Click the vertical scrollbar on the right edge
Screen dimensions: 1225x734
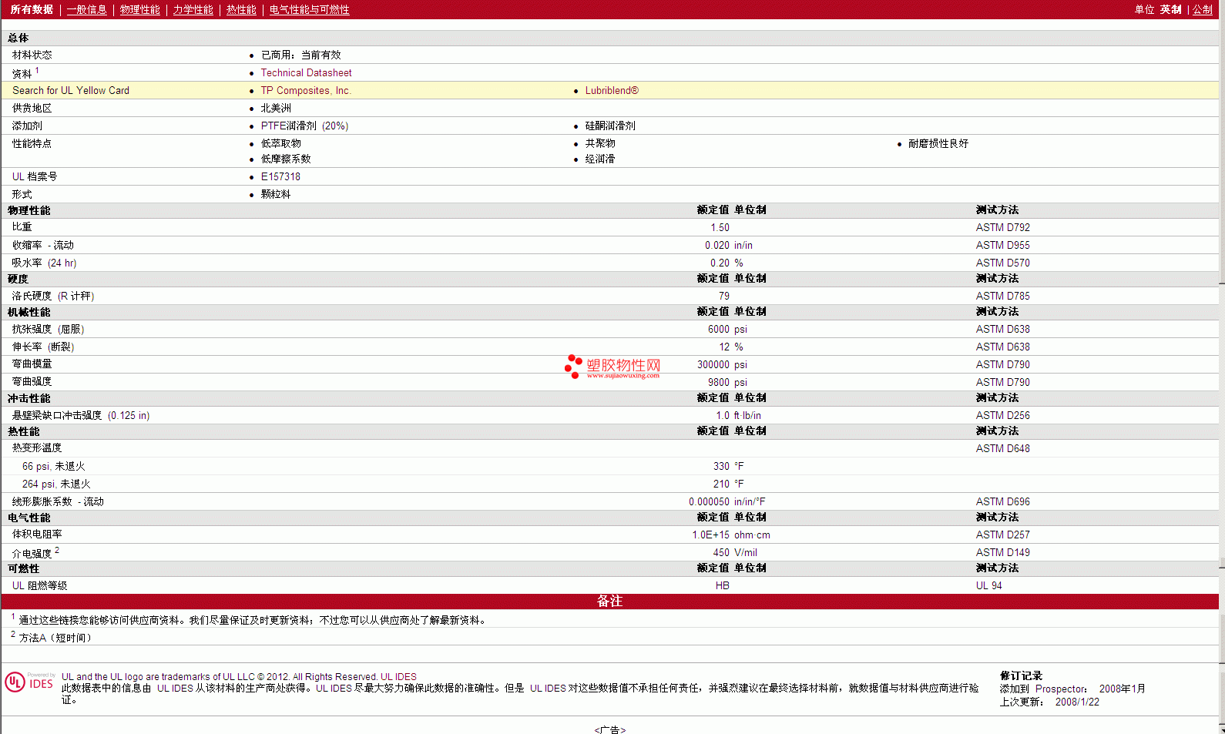(x=1222, y=367)
